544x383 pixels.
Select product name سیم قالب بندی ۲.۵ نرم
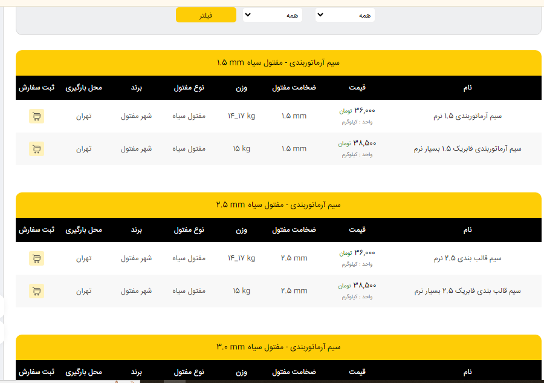pyautogui.click(x=467, y=258)
